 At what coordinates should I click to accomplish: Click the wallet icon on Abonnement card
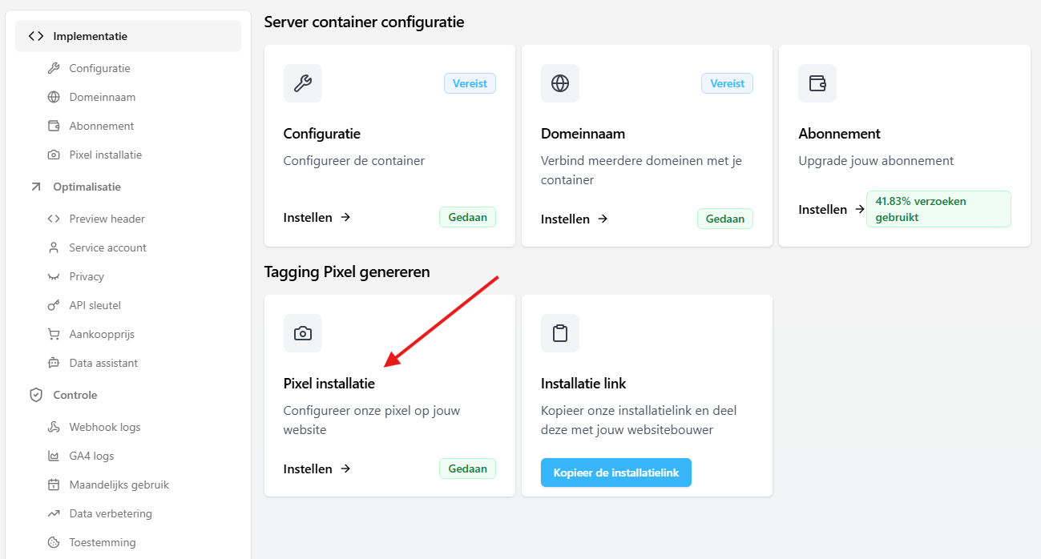tap(817, 83)
